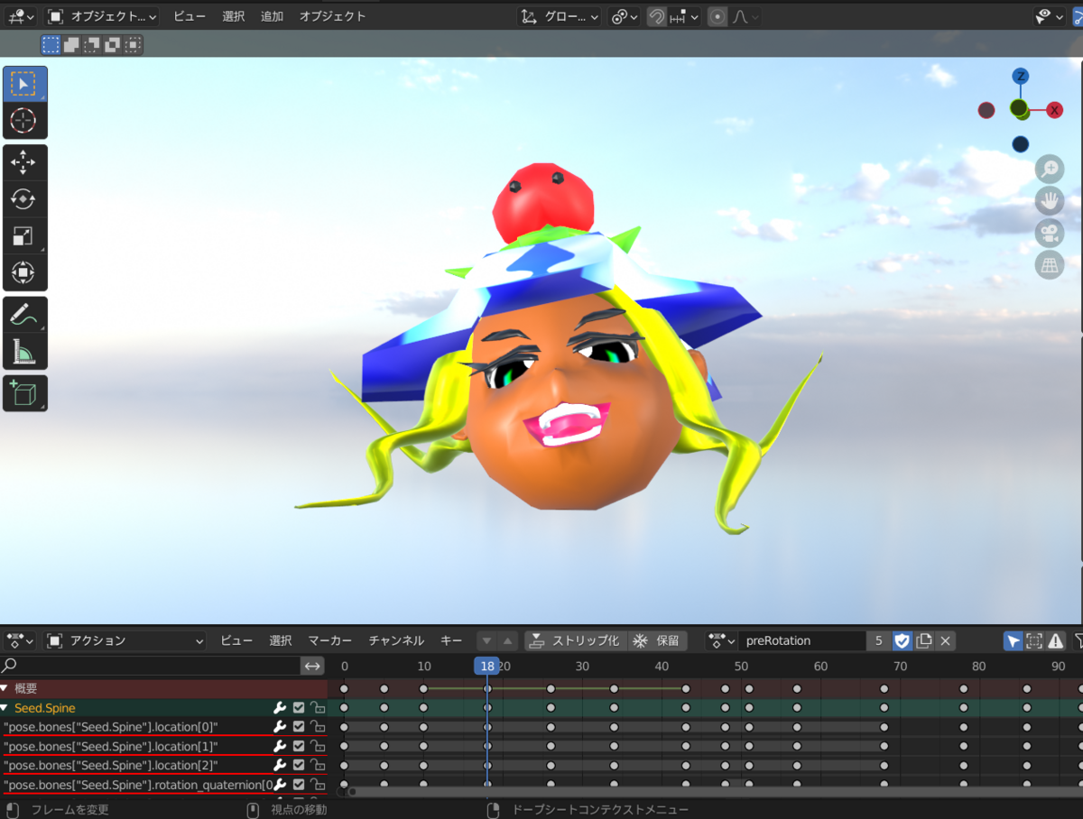Click the proportional editing icon in the header

coord(717,15)
